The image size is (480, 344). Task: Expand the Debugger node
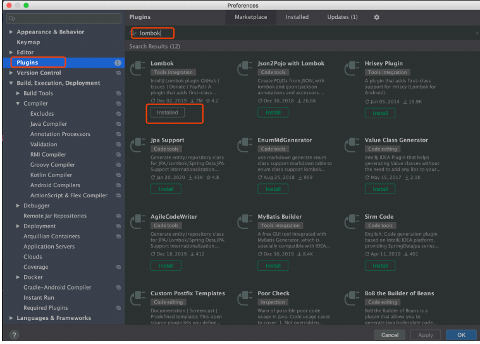tap(18, 206)
